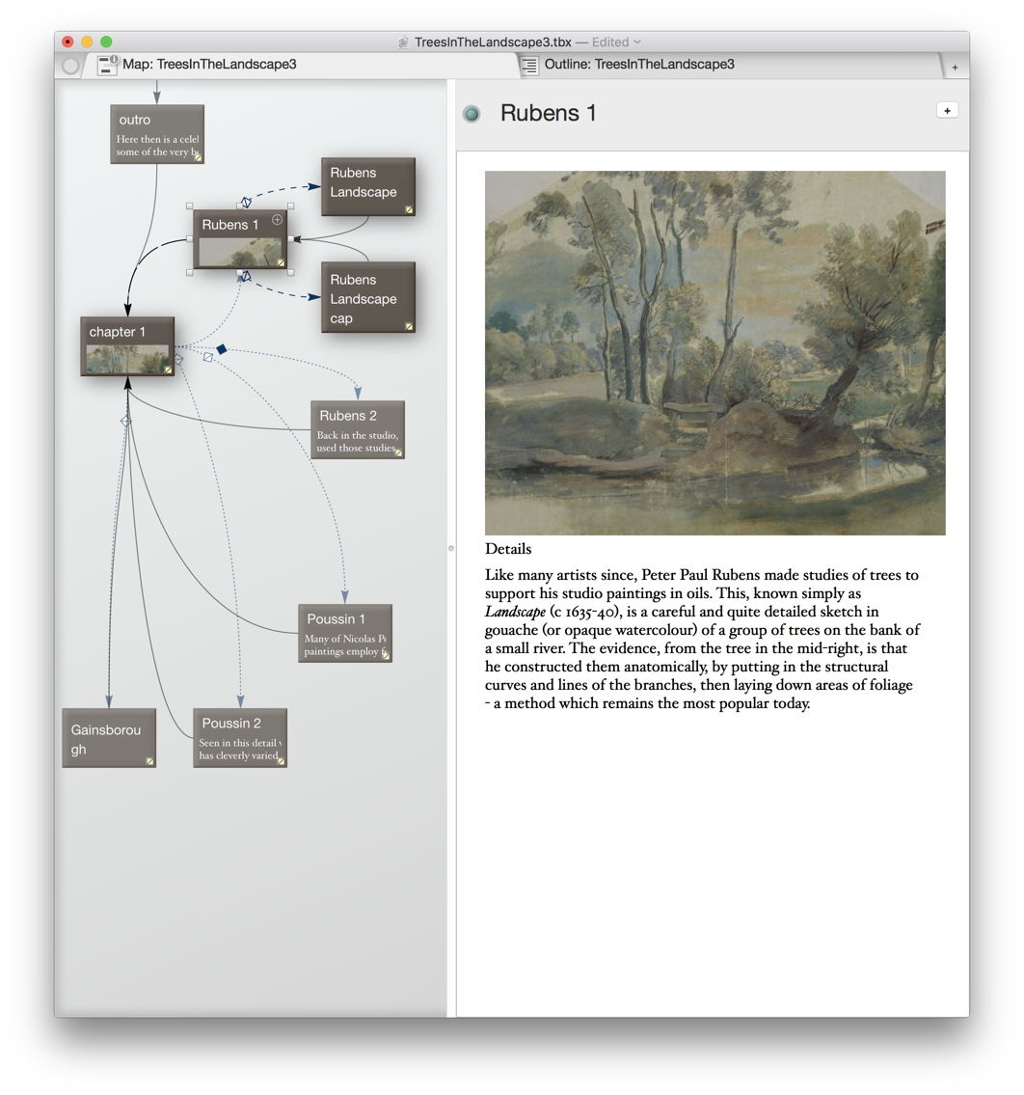Screen dimensions: 1024x1095
Task: Click the circled plus badge on Rubens 1 note
Action: [278, 220]
